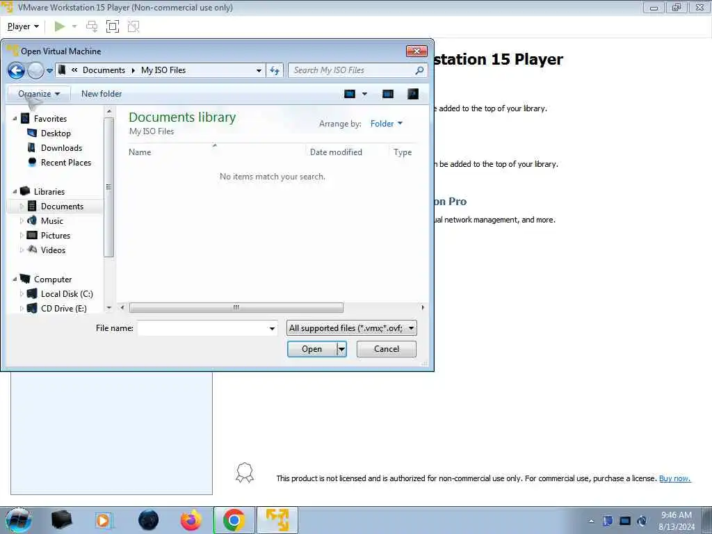Click the Unity mode toolbar icon
Viewport: 712px width, 534px height.
click(x=133, y=26)
